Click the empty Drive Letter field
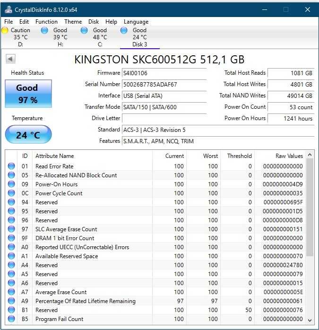 click(164, 119)
